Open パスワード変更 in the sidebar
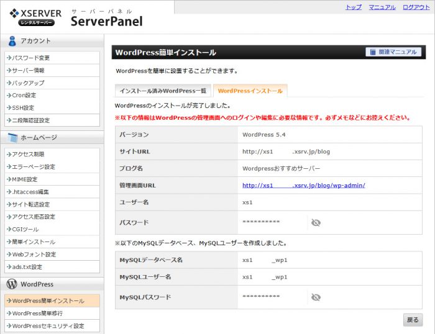 tap(52, 58)
